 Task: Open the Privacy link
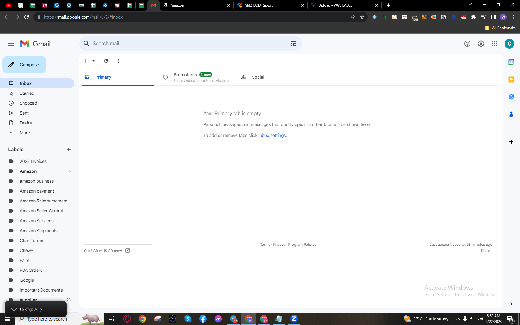click(x=279, y=245)
